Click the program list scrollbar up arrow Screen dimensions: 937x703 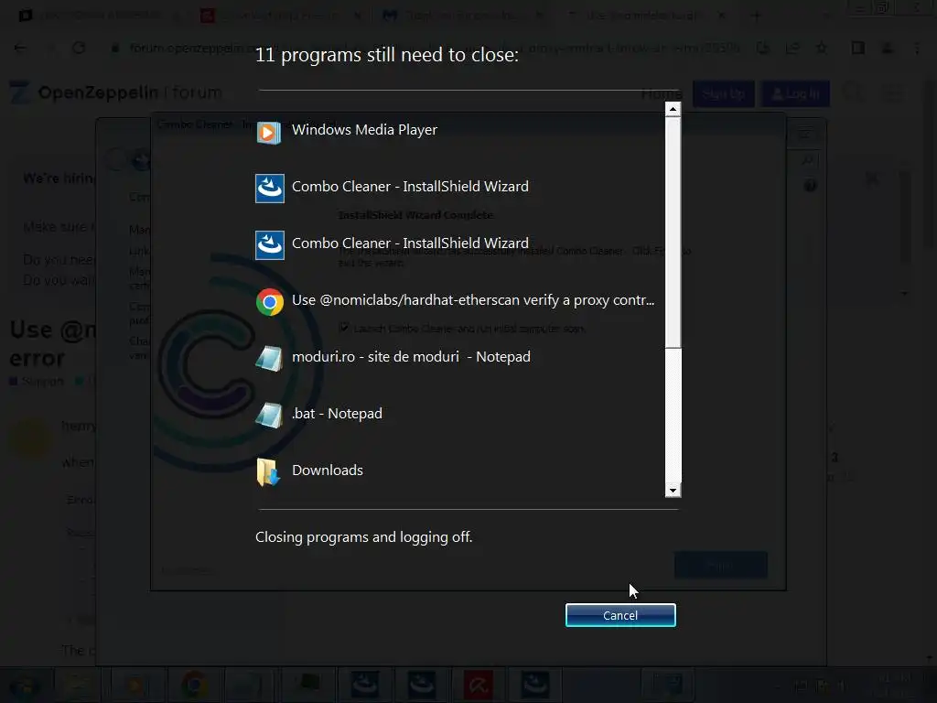pos(673,109)
